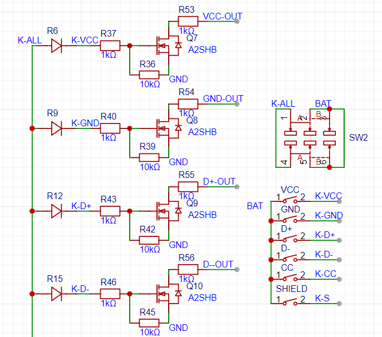
Task: Click the K-S wire end terminal
Action: tap(339, 304)
